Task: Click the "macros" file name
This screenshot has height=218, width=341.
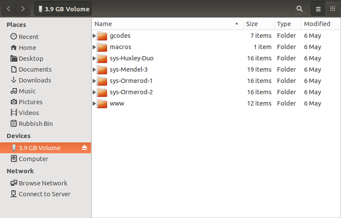Action: point(121,47)
